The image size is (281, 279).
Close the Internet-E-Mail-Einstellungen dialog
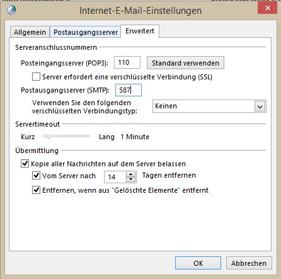click(x=267, y=8)
